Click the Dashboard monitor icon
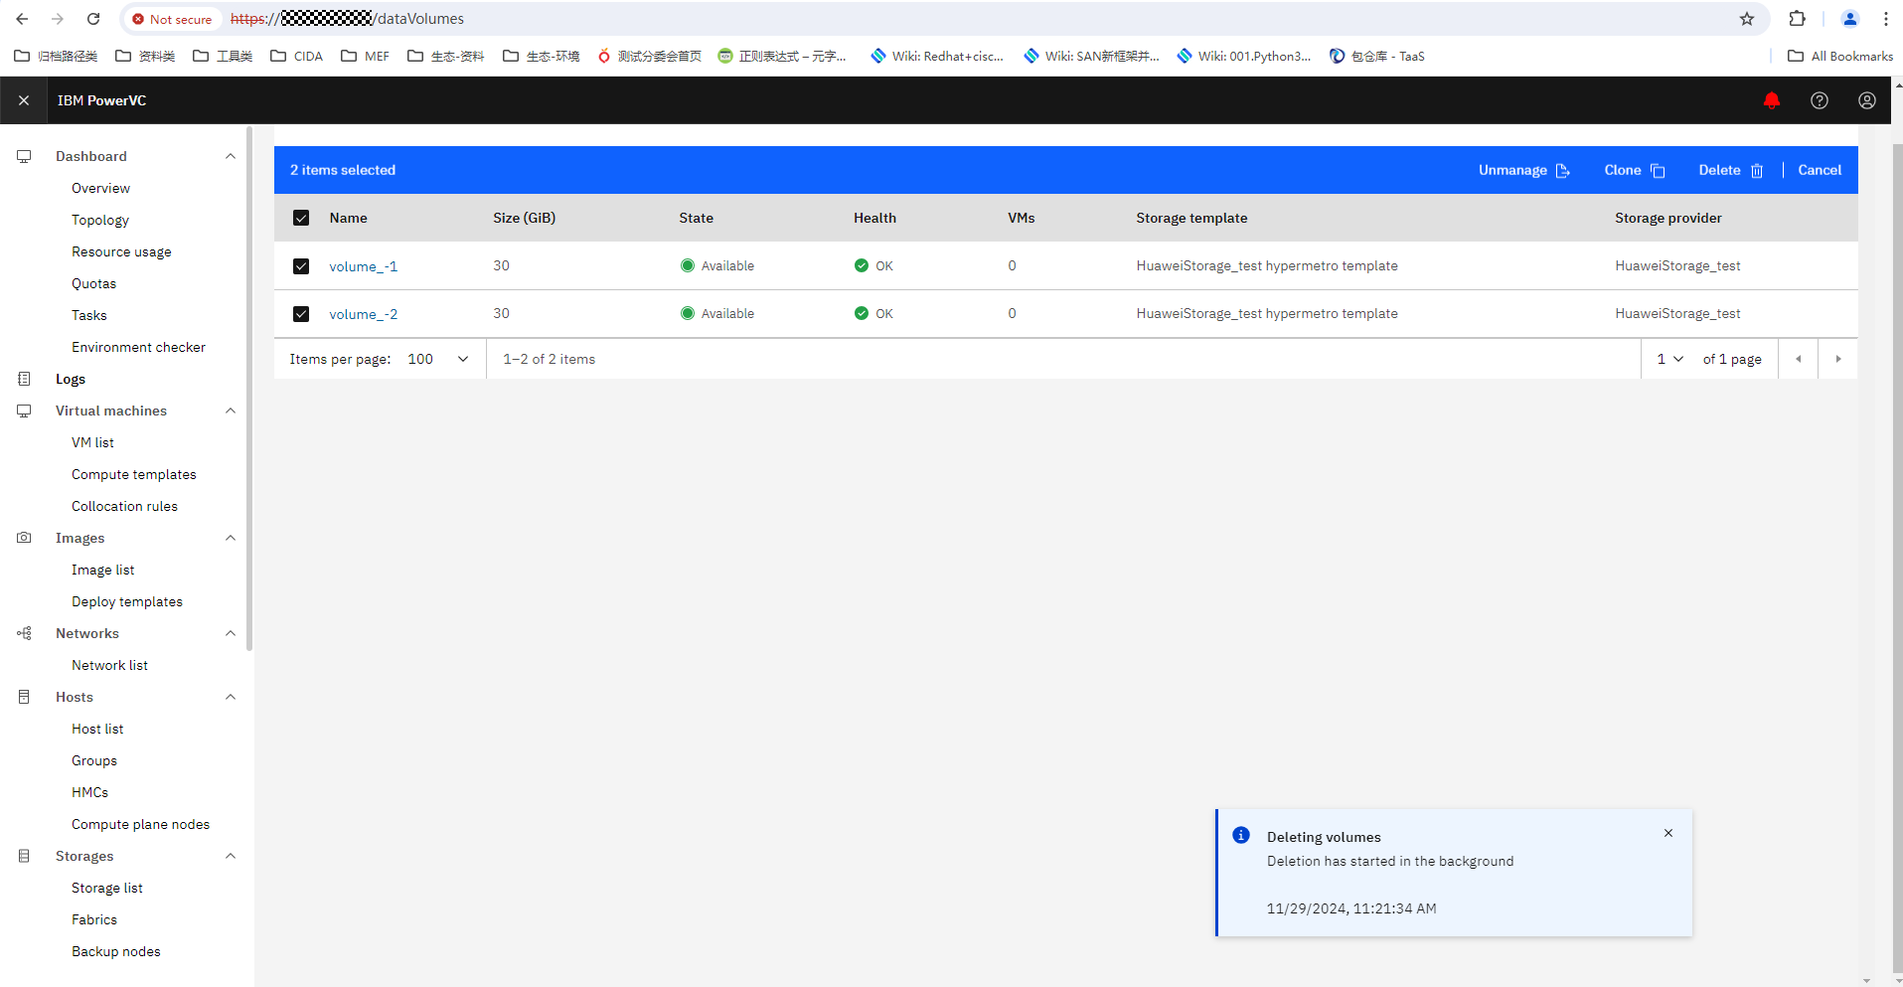The width and height of the screenshot is (1903, 987). point(24,156)
